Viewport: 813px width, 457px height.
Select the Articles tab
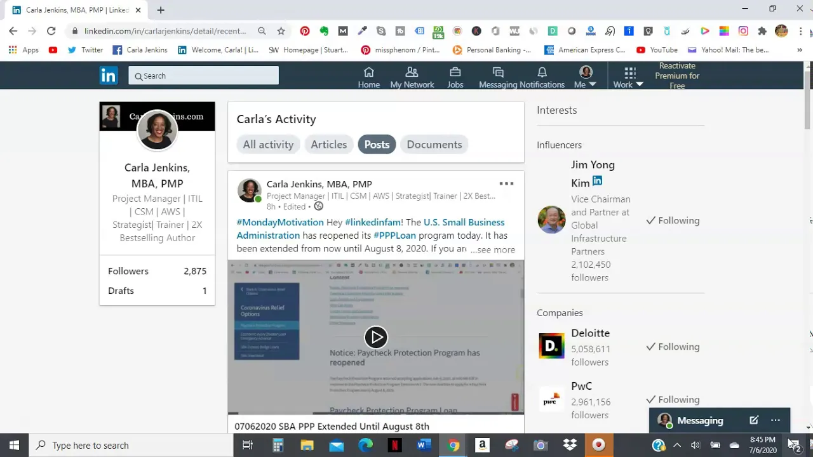point(329,145)
